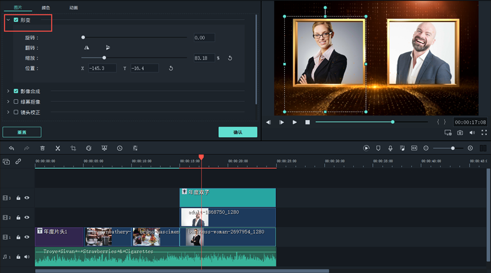Open the voiceover microphone tool
The width and height of the screenshot is (491, 273).
(390, 148)
